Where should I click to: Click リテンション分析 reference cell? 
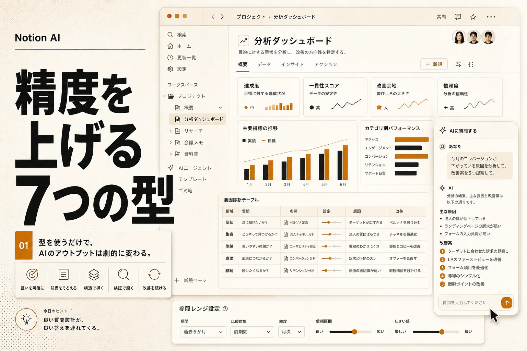point(299,270)
